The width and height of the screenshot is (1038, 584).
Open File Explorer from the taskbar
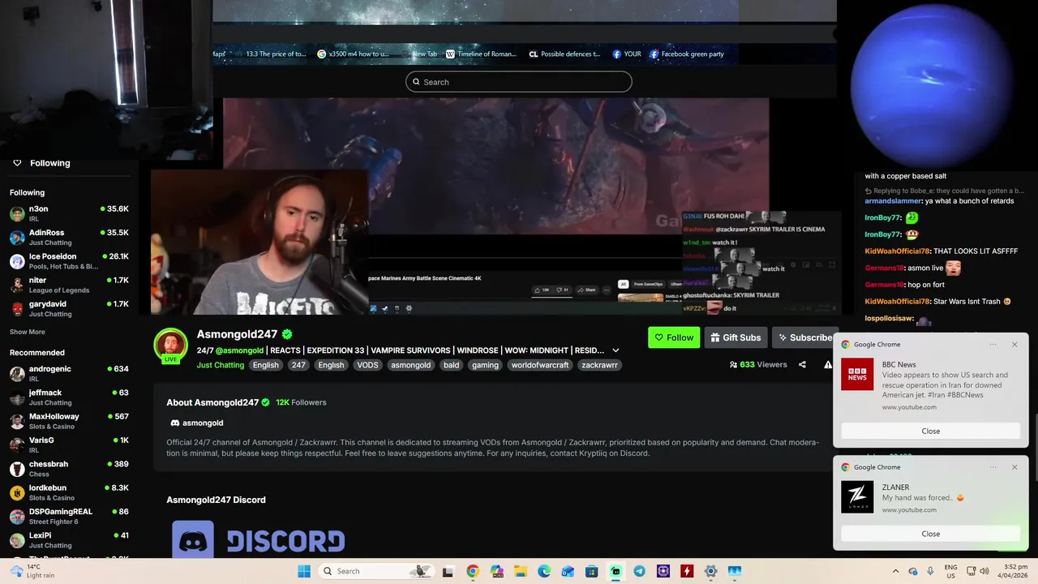520,571
